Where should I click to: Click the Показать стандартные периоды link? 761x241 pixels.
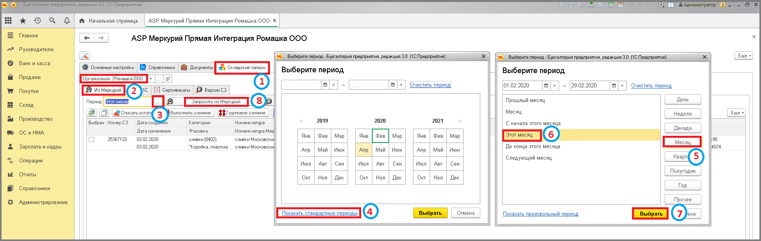pos(320,213)
